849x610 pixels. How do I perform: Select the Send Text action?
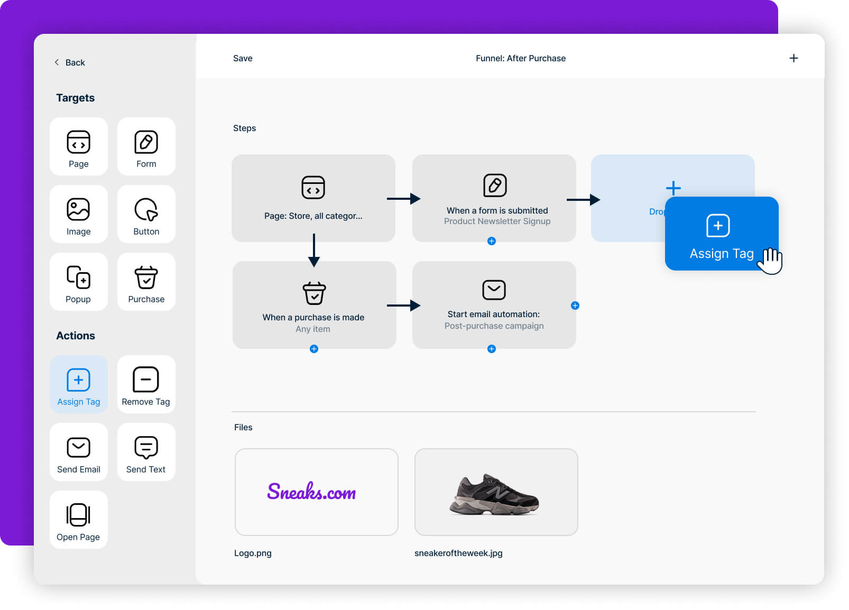point(146,452)
